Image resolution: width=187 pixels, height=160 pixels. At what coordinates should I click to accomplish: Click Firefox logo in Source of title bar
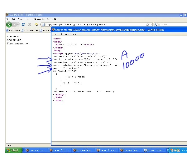coord(54,30)
